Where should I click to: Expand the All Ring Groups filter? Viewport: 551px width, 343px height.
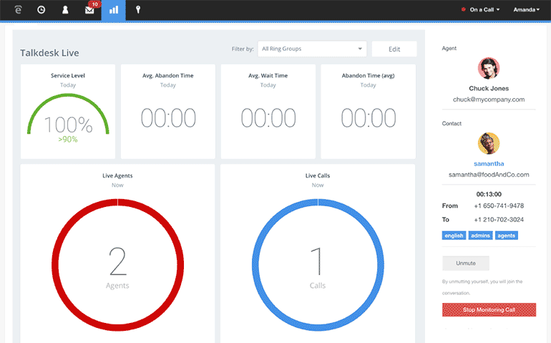(x=312, y=49)
